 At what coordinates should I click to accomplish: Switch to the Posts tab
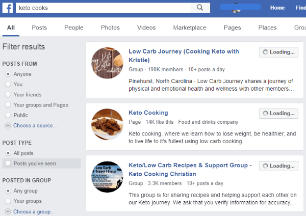pos(39,28)
